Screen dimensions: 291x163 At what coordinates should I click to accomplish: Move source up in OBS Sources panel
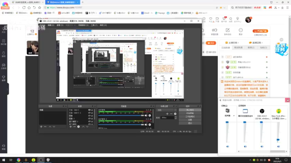coord(83,127)
